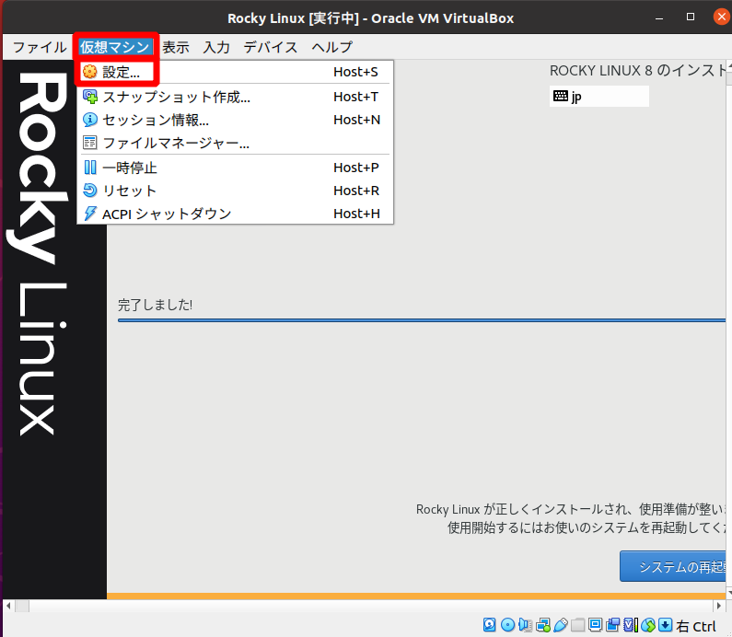Click the shared folders status icon
732x637 pixels.
[578, 624]
